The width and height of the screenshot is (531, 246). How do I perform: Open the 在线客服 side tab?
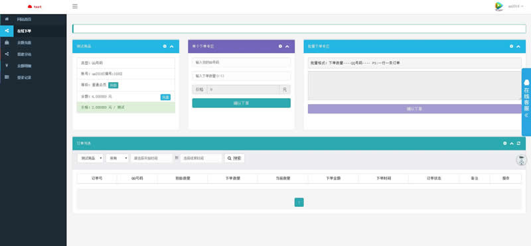526,102
